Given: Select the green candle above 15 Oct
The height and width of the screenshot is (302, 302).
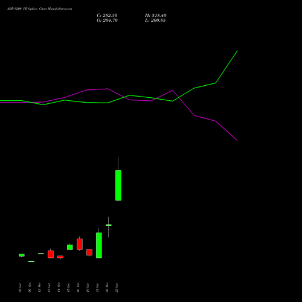Looking at the screenshot, I should [70, 247].
